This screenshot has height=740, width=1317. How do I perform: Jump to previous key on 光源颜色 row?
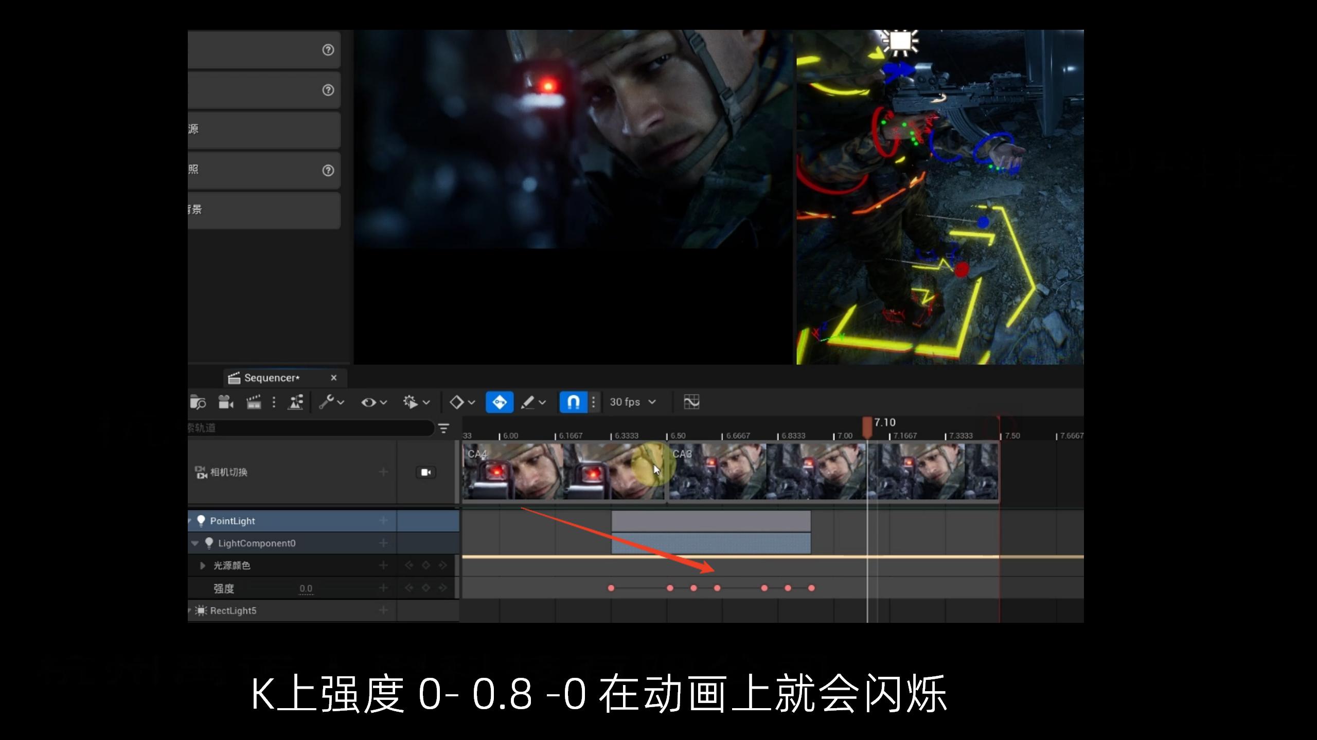click(410, 565)
